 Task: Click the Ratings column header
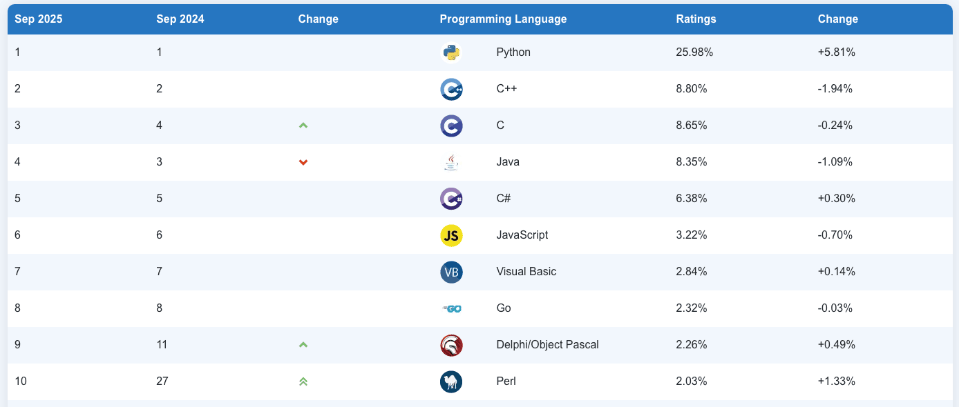pyautogui.click(x=696, y=19)
